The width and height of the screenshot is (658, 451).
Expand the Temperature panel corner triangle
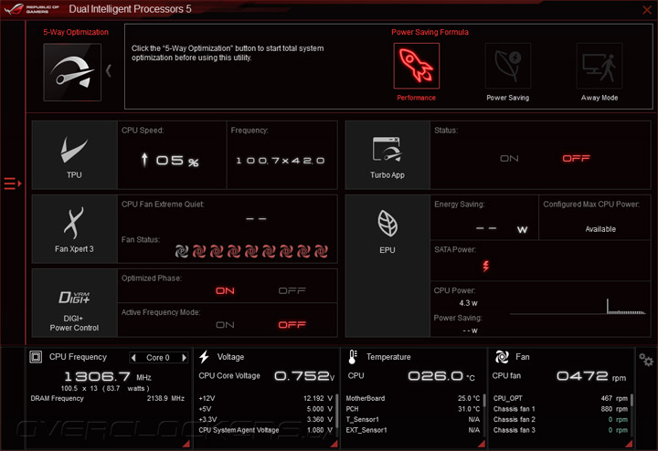click(x=482, y=444)
